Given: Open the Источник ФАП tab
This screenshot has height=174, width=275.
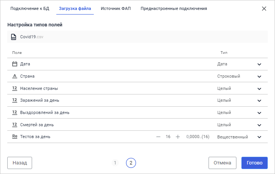Looking at the screenshot, I should point(116,8).
